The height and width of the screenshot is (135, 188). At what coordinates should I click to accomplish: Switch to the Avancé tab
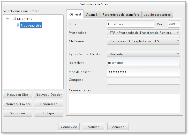point(92,15)
